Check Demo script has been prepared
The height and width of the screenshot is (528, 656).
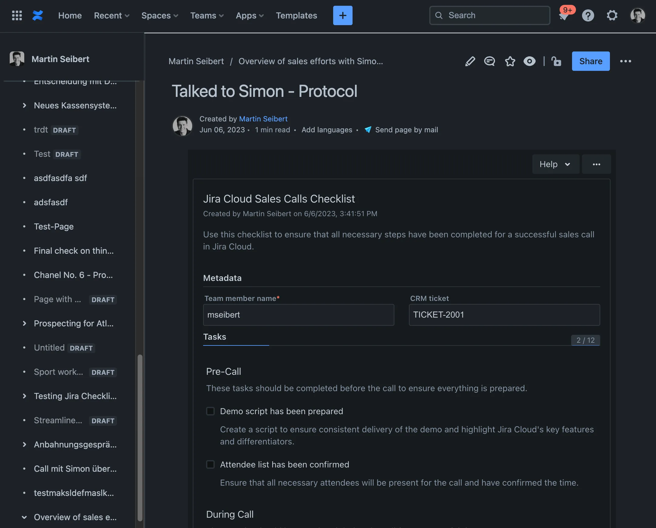210,411
